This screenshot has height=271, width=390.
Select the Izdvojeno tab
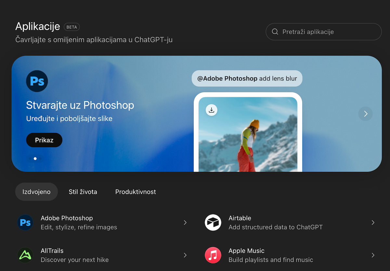(36, 192)
